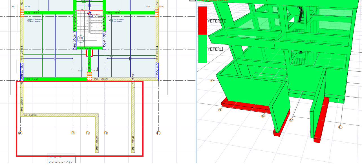Screen dimensions: 362x165
Task: Select axis bubble D in the plan view
Action: pos(105,133)
